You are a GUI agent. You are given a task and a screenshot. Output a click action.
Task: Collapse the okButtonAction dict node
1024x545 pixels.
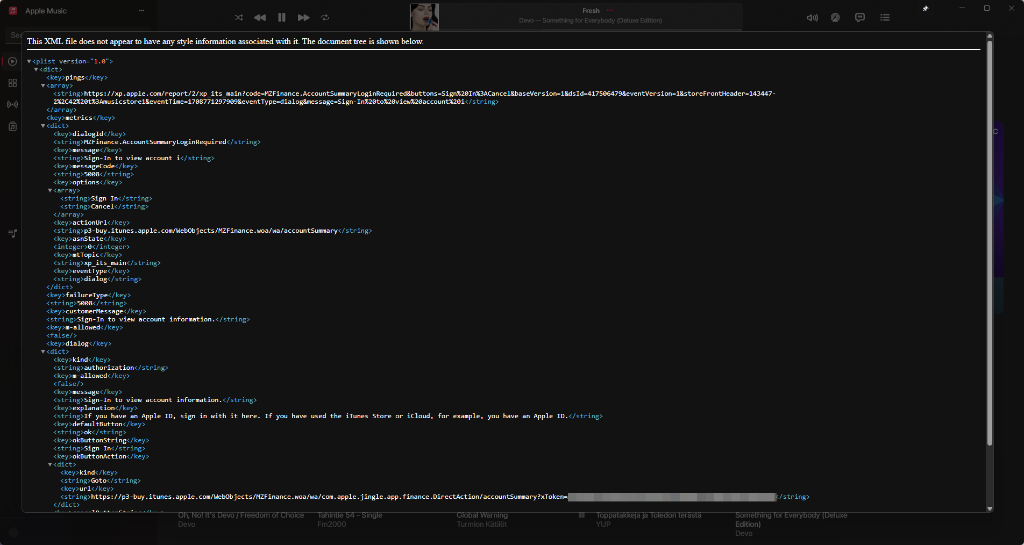point(50,465)
